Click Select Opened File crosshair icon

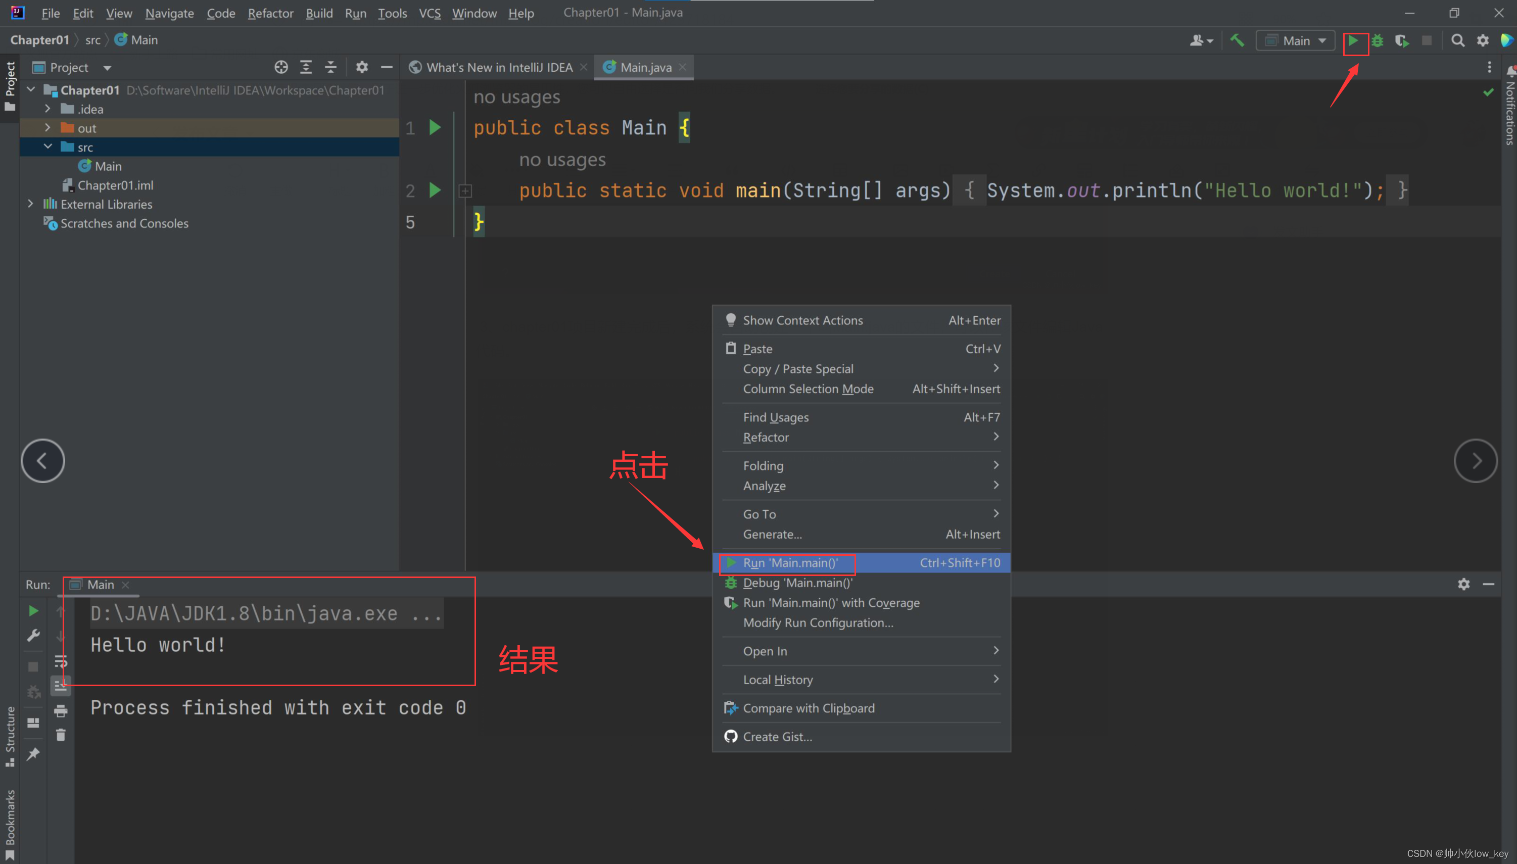pos(281,67)
